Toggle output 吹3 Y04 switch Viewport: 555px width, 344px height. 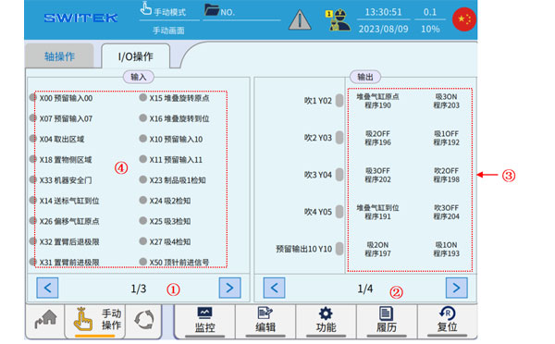pos(339,175)
